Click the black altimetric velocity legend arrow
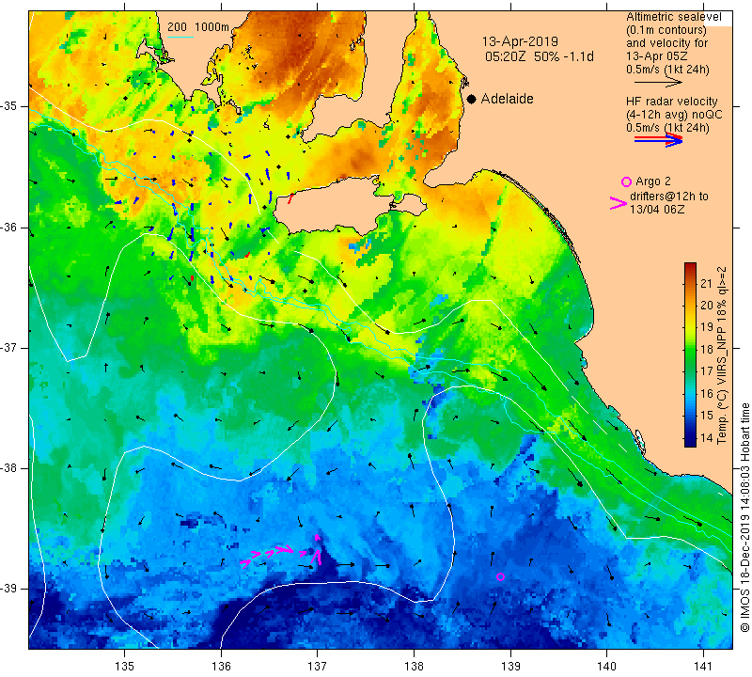This screenshot has height=677, width=752. [658, 83]
